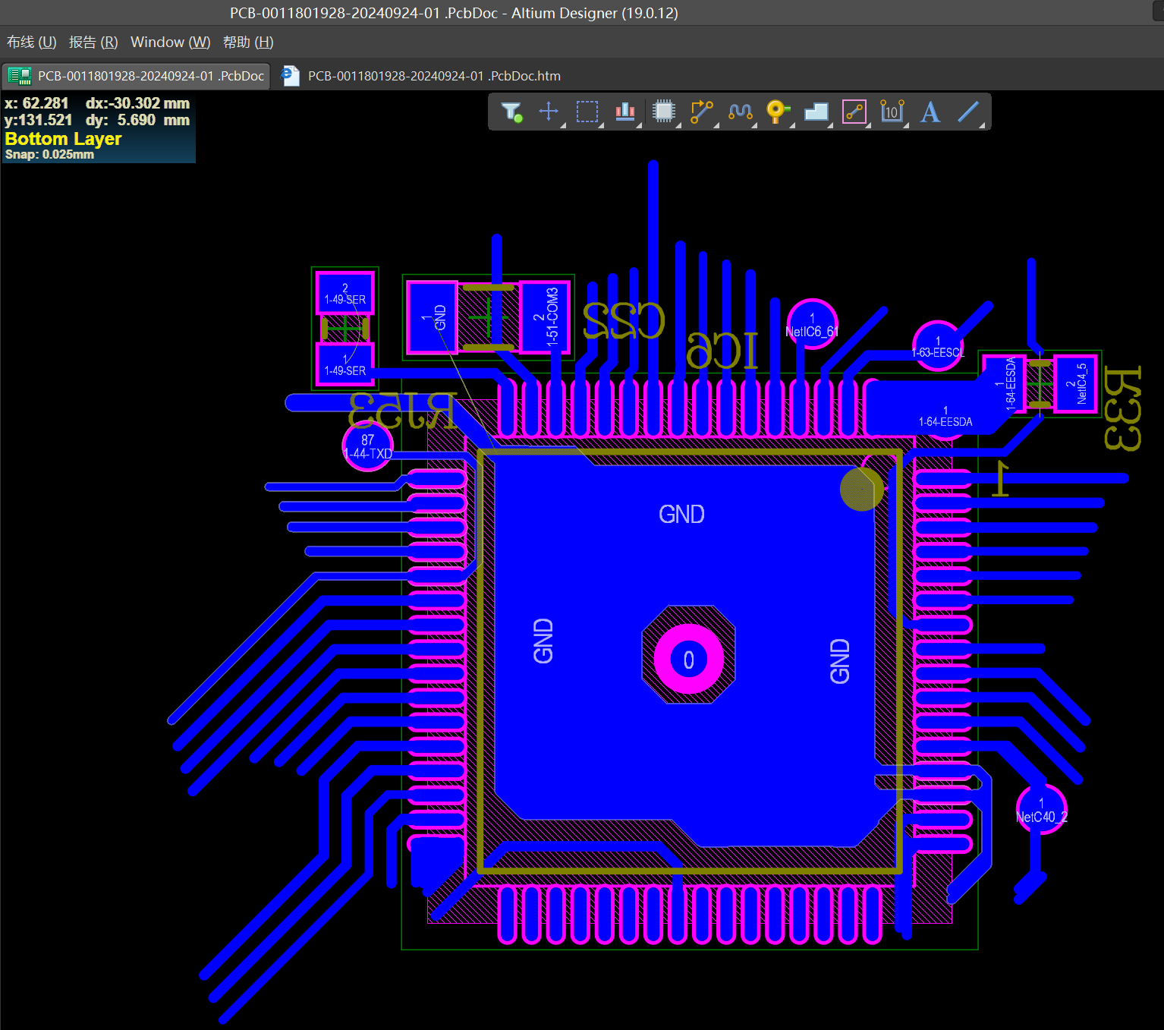Select the Place String text tool
This screenshot has height=1030, width=1164.
coord(930,112)
